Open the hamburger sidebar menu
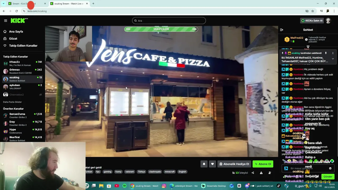This screenshot has width=338, height=190. pos(6,21)
